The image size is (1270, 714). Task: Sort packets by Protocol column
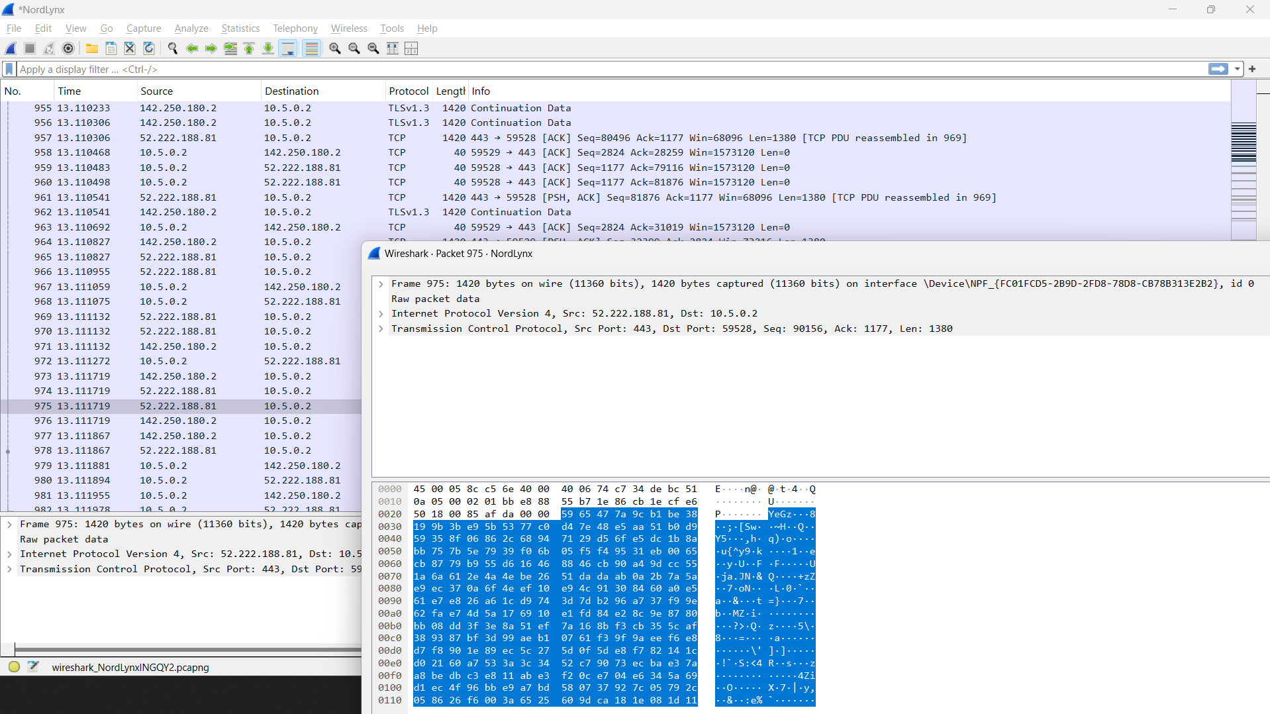tap(409, 91)
